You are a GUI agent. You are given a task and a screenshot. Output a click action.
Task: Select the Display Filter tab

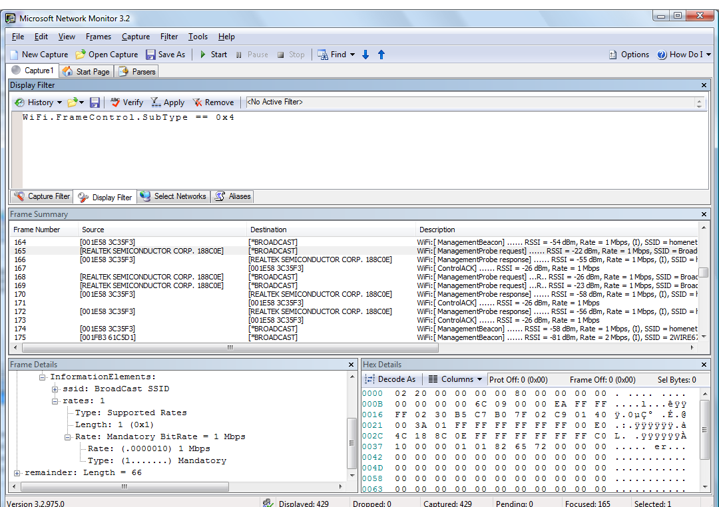[105, 197]
